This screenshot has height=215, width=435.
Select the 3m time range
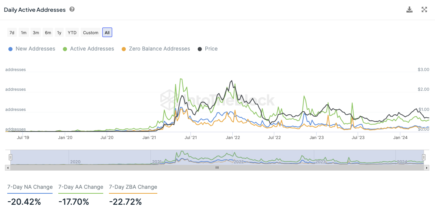(x=36, y=33)
